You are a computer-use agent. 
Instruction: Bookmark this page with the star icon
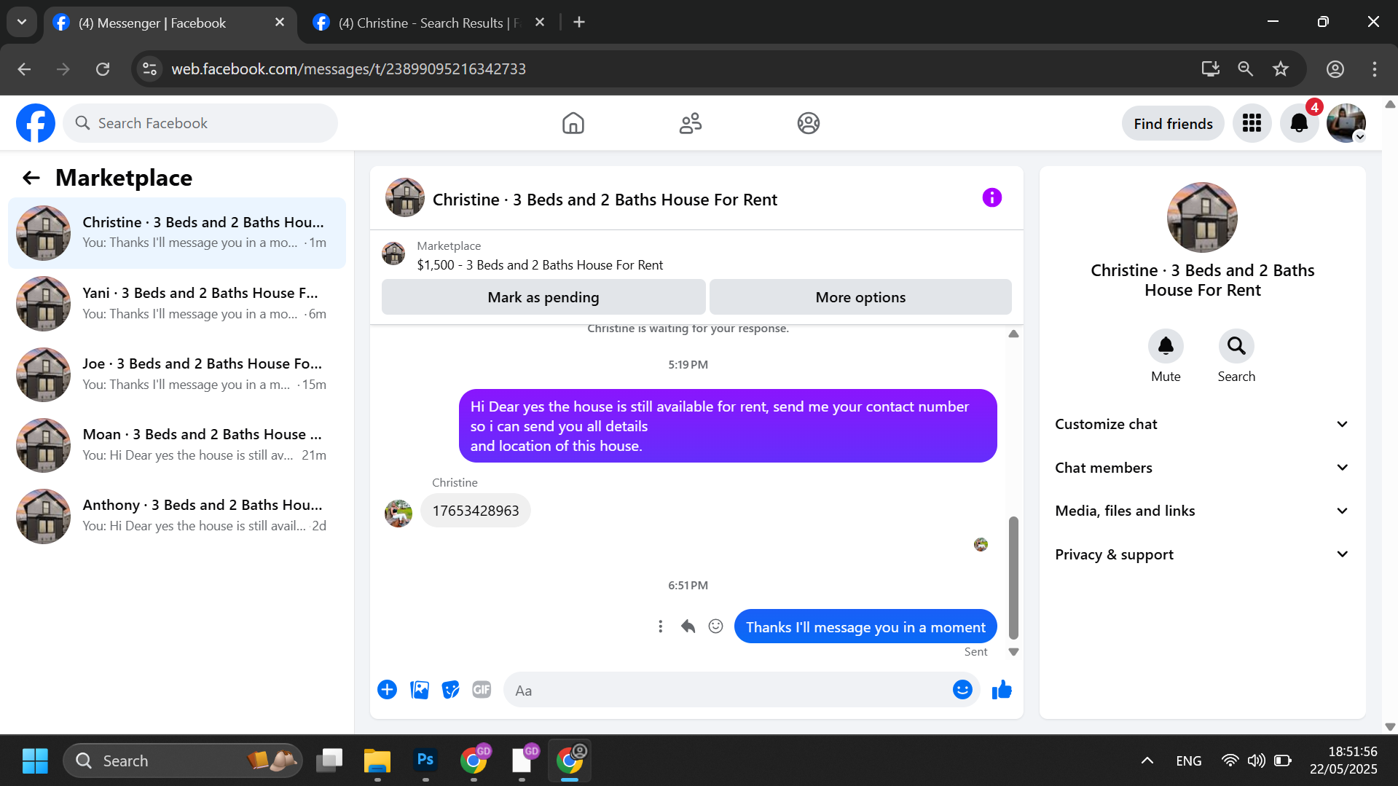[1281, 68]
